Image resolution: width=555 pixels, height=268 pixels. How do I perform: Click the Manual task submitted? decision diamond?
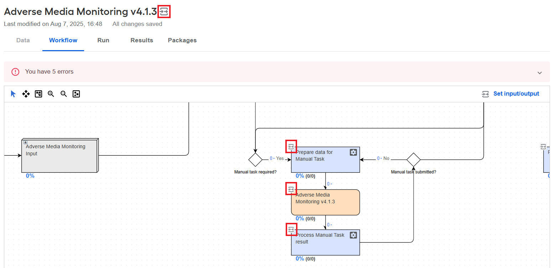pyautogui.click(x=413, y=160)
